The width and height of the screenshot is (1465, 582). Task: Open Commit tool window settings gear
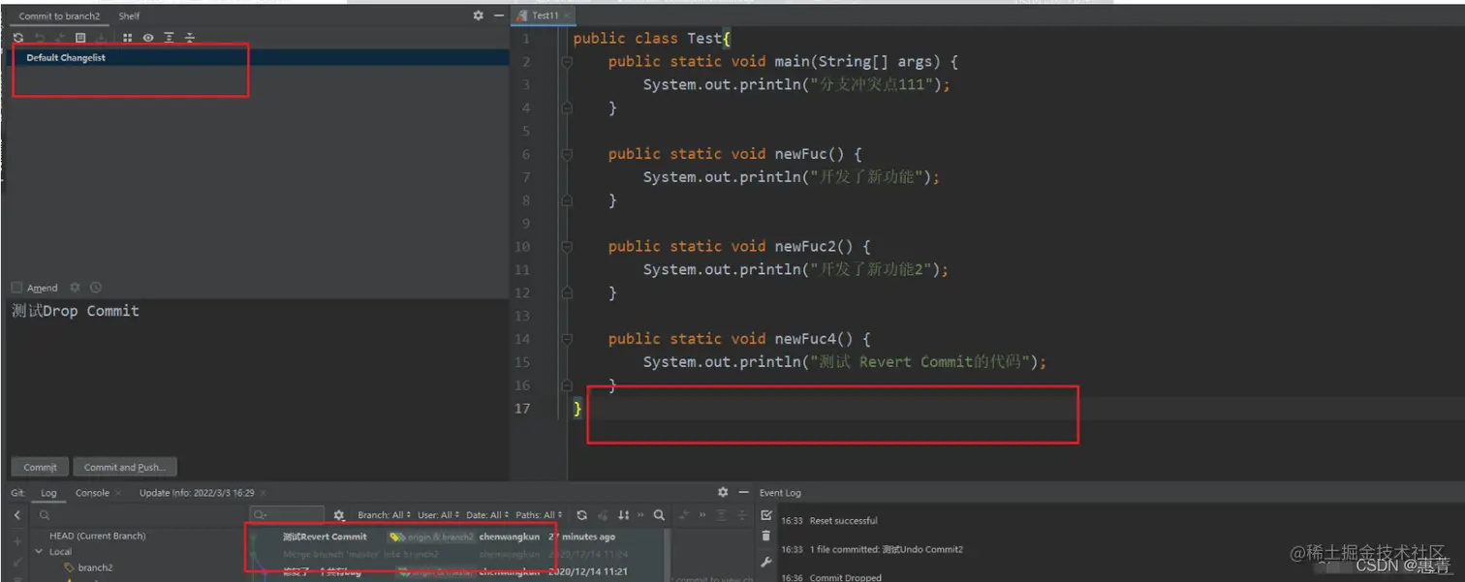click(478, 15)
